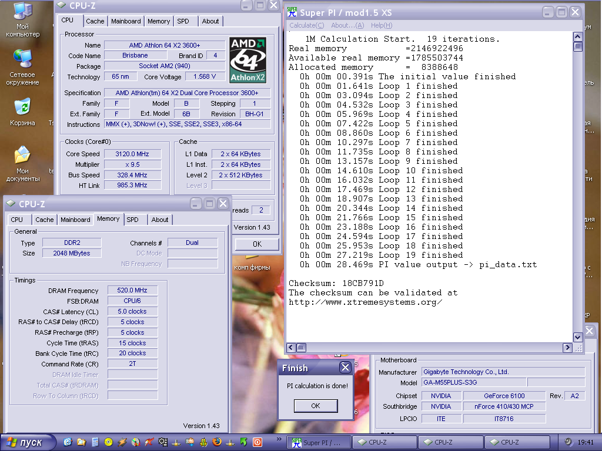Expand the quick launch overflow chevron
Screen dimensions: 602x451
point(279,439)
